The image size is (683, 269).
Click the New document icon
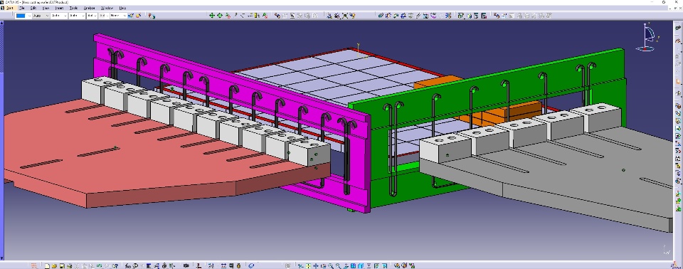(x=47, y=265)
